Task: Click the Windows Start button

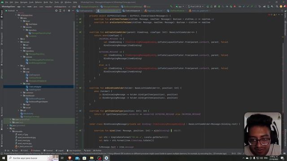Action: click(4, 158)
